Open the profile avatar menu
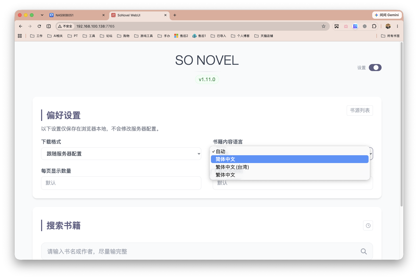 [x=388, y=26]
